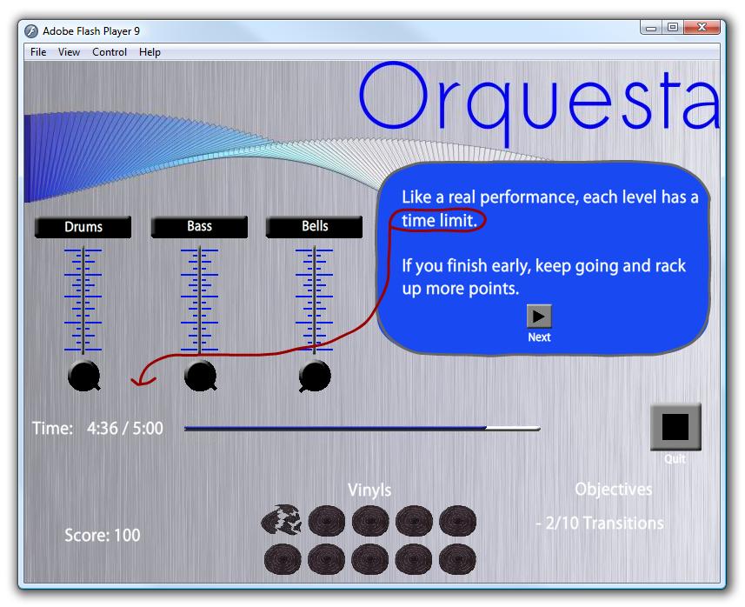Image resolution: width=745 pixels, height=607 pixels.
Task: Select the second vinyl in bottom row
Action: (326, 559)
